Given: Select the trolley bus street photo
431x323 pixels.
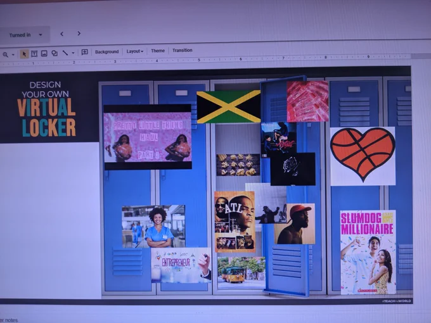Looking at the screenshot, I should click(x=241, y=273).
